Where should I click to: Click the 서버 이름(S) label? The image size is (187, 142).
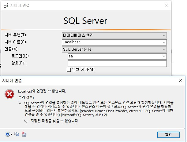[16, 42]
